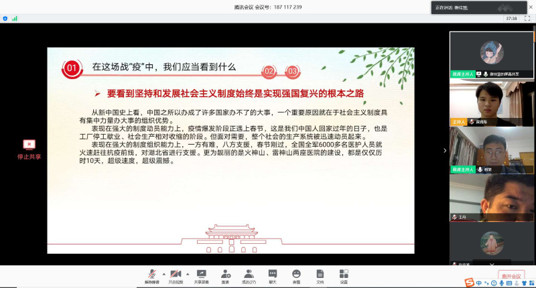Viewport: 536px width, 288px height.
Task: Select the top participant video thumbnail
Action: coord(491,55)
